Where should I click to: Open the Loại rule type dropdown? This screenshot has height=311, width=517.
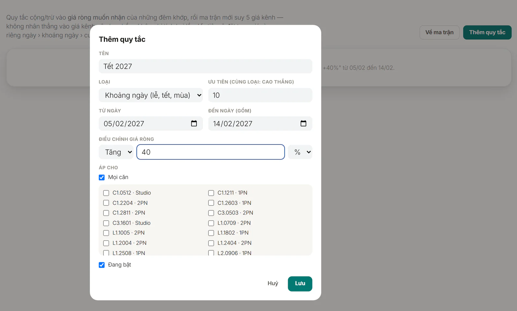point(151,95)
